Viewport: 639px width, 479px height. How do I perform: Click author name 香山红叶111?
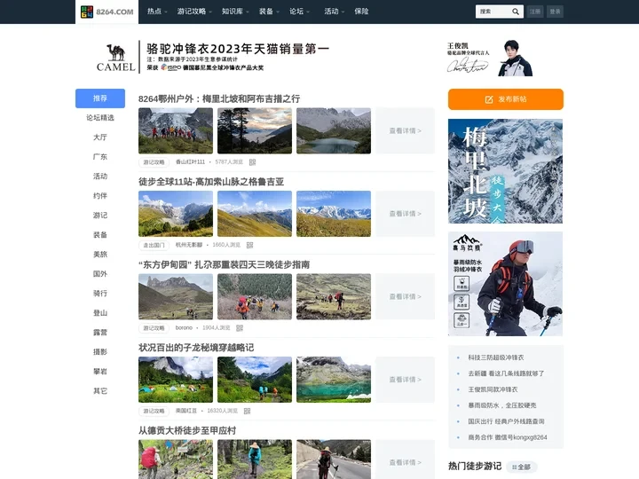pyautogui.click(x=190, y=161)
